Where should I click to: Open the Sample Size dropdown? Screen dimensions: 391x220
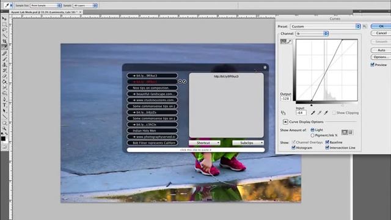point(46,5)
